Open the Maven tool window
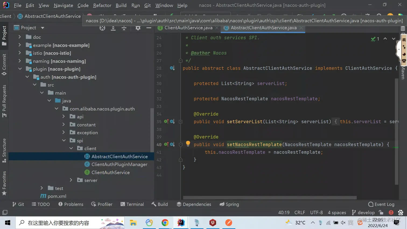The image size is (407, 229). click(x=403, y=73)
